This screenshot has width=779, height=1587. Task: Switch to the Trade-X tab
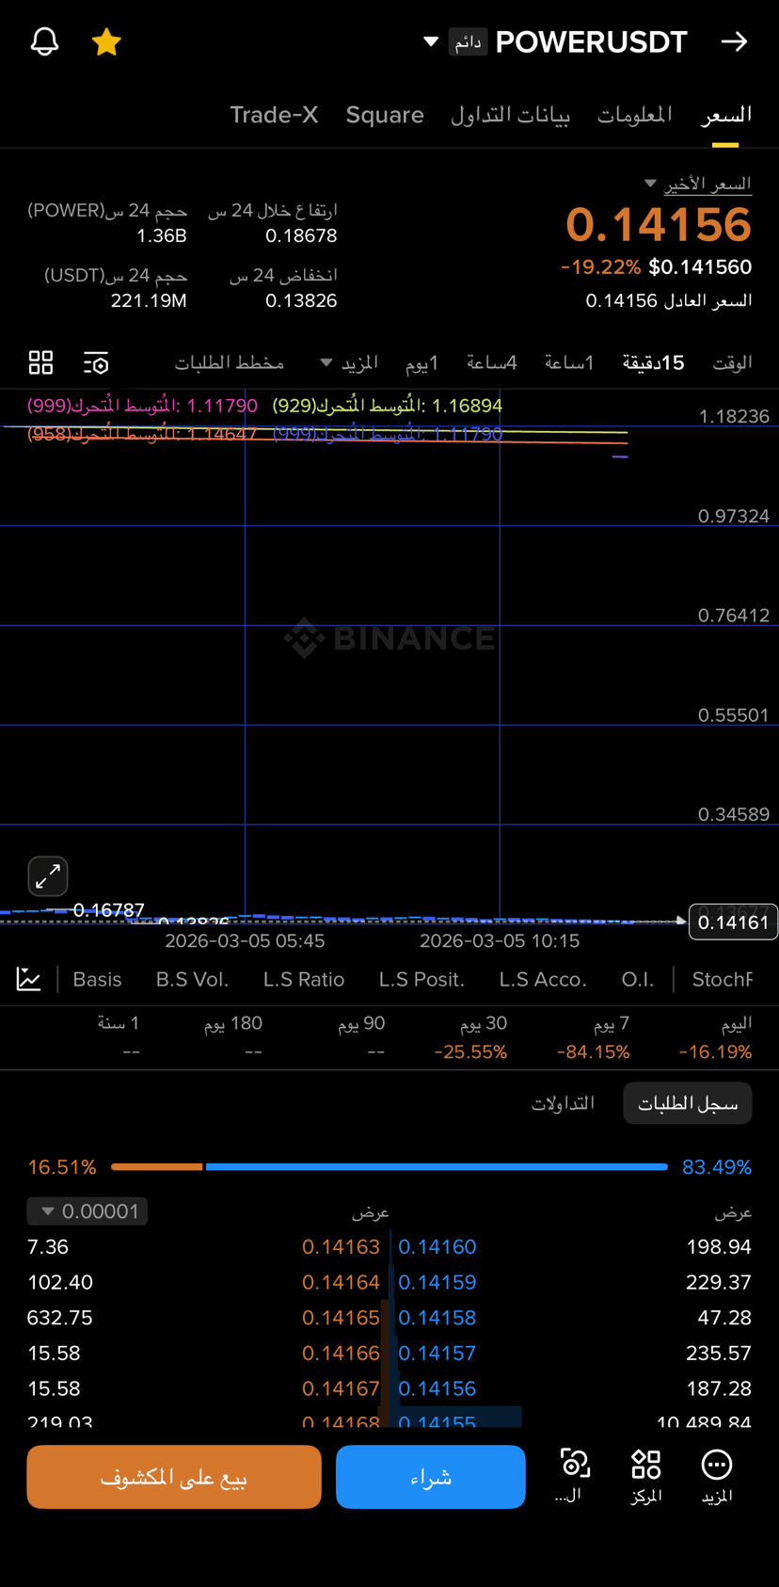pyautogui.click(x=274, y=115)
